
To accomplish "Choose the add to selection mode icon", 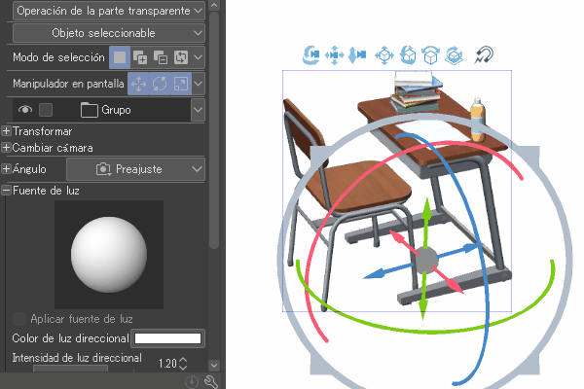I will (140, 57).
